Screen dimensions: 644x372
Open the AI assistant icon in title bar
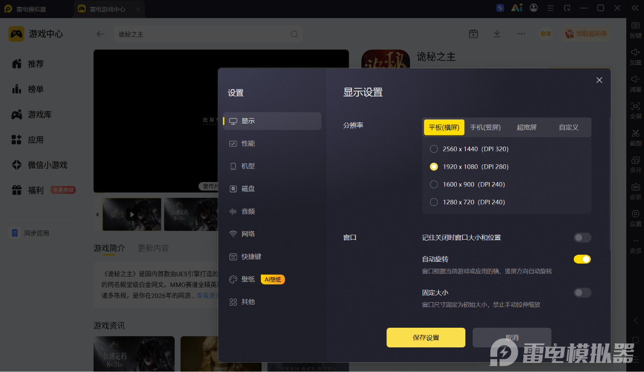point(516,8)
